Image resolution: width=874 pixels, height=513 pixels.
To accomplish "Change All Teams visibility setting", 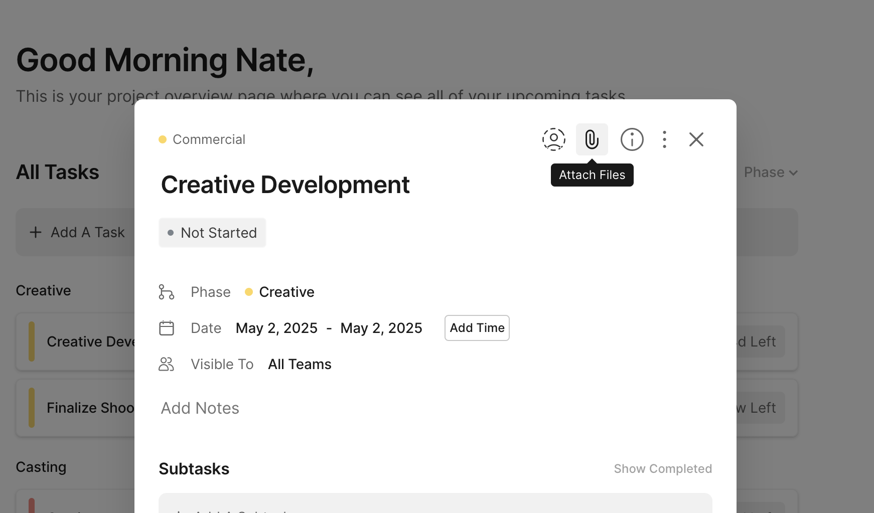I will pos(300,364).
